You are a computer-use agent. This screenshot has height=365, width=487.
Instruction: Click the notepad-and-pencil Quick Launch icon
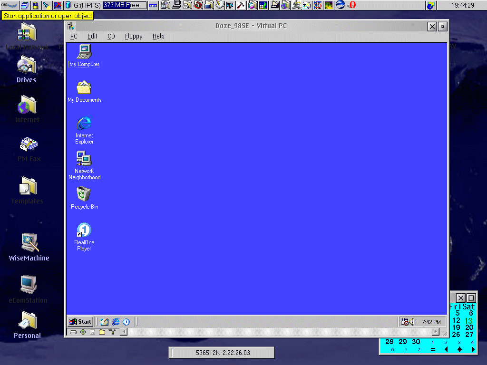click(x=104, y=322)
